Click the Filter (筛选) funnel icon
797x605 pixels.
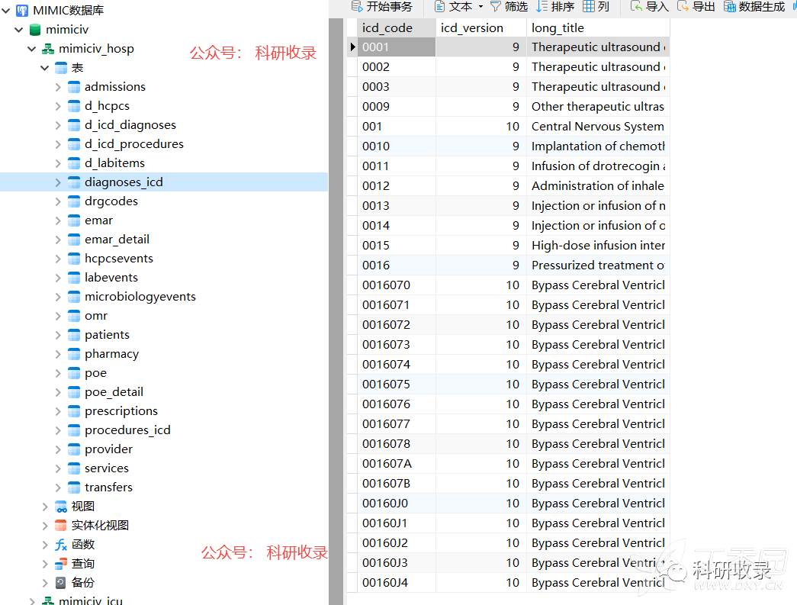tap(496, 7)
